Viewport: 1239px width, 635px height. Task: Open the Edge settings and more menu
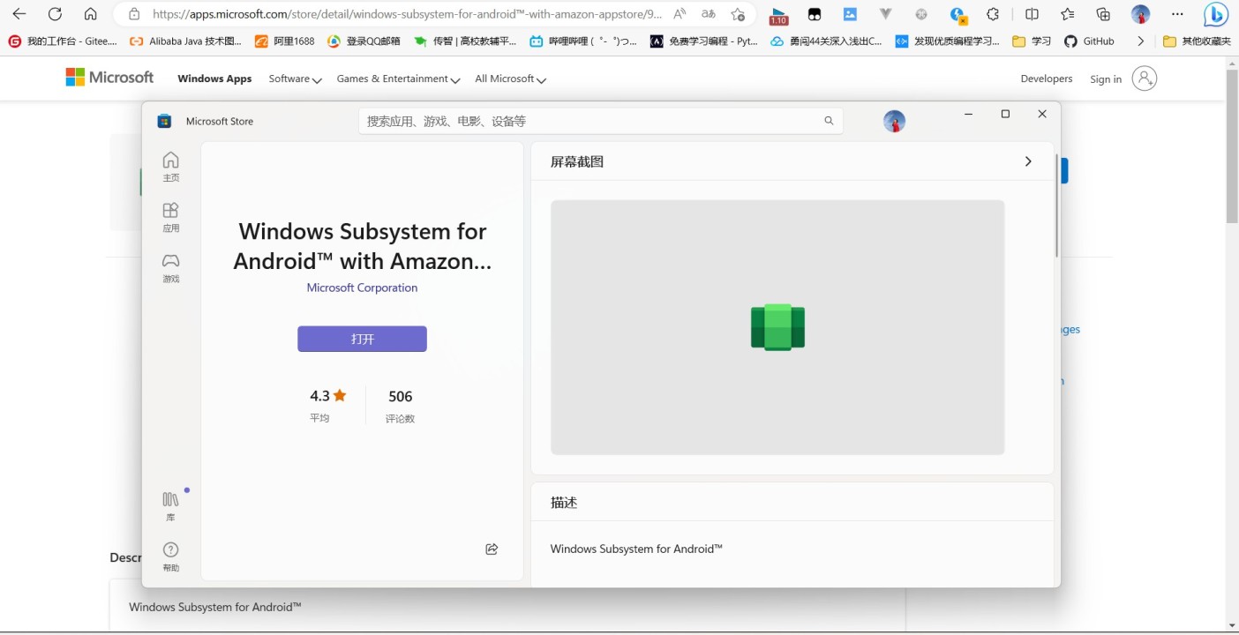(x=1178, y=14)
